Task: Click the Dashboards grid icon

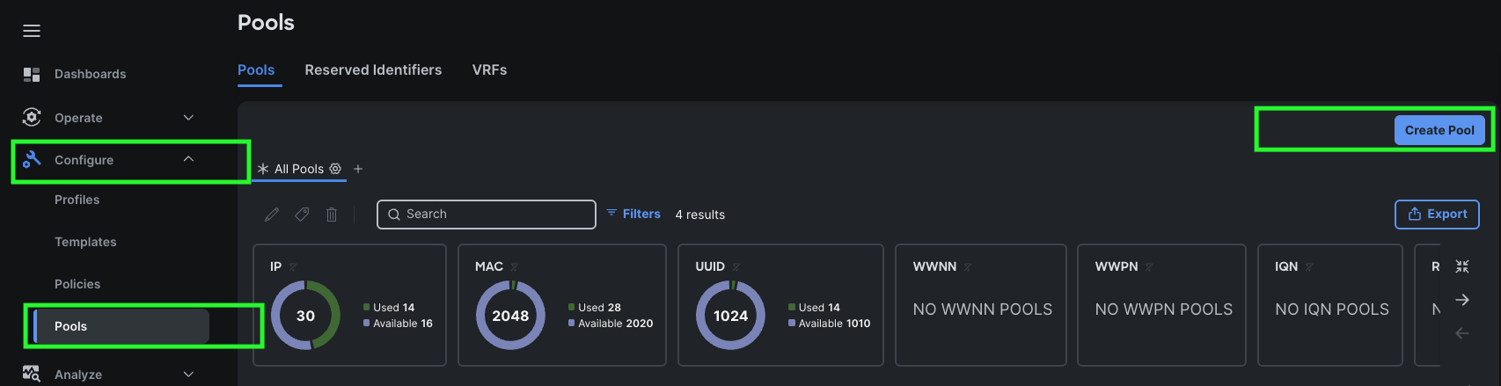Action: click(32, 74)
